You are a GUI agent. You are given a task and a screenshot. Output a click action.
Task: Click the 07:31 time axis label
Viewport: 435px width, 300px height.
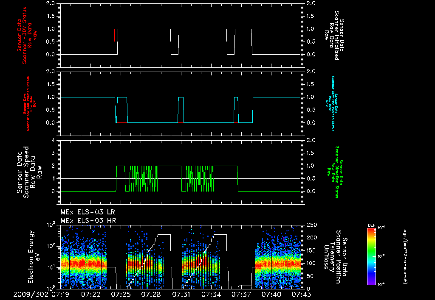pyautogui.click(x=181, y=294)
